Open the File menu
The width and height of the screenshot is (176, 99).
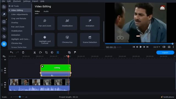(x=4, y=1)
